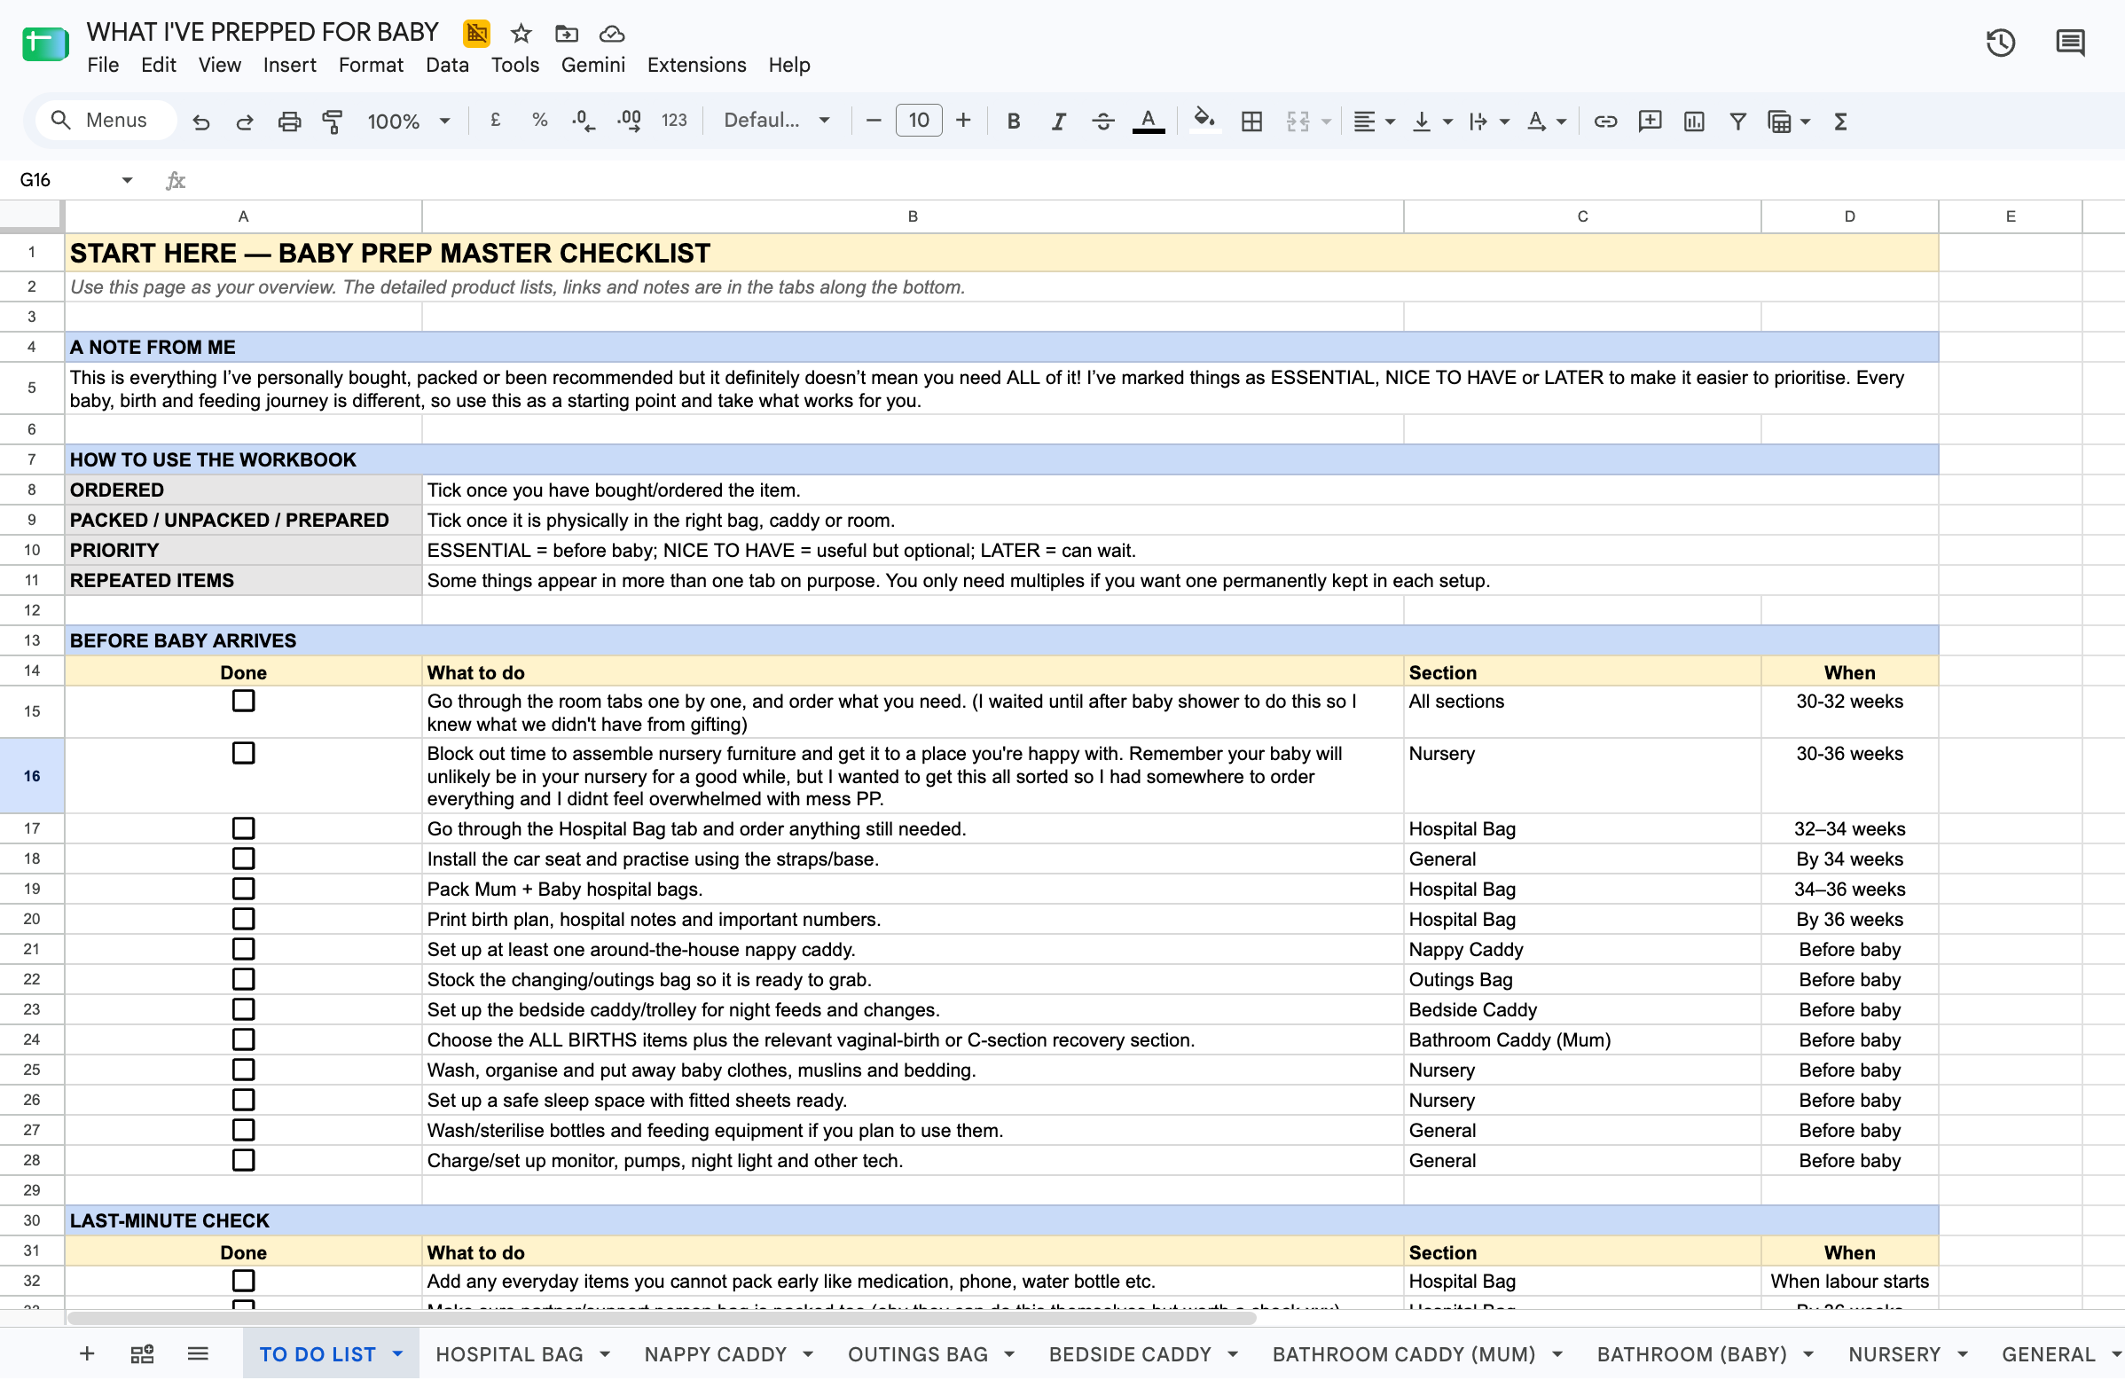2125x1380 pixels.
Task: Open the text color picker
Action: (1149, 122)
